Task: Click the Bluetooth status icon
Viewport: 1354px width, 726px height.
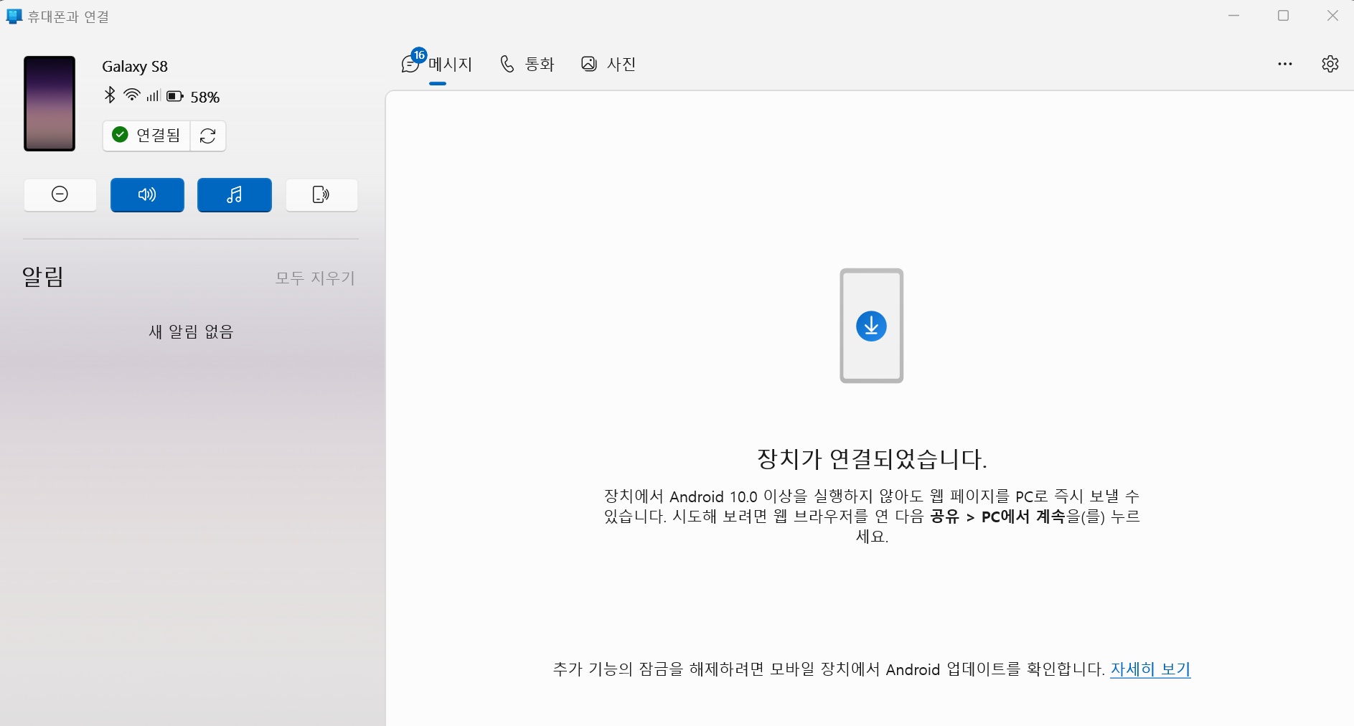Action: pyautogui.click(x=110, y=95)
